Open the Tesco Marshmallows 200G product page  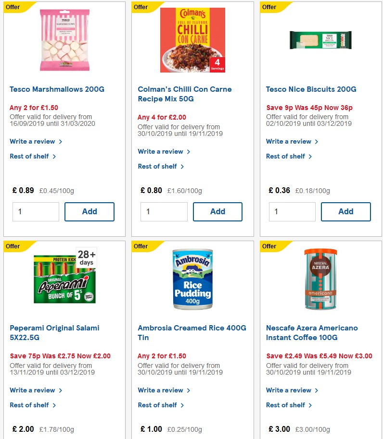(x=57, y=89)
